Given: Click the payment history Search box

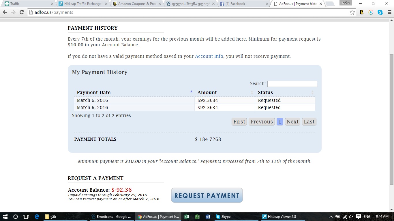Looking at the screenshot, I should [x=292, y=84].
